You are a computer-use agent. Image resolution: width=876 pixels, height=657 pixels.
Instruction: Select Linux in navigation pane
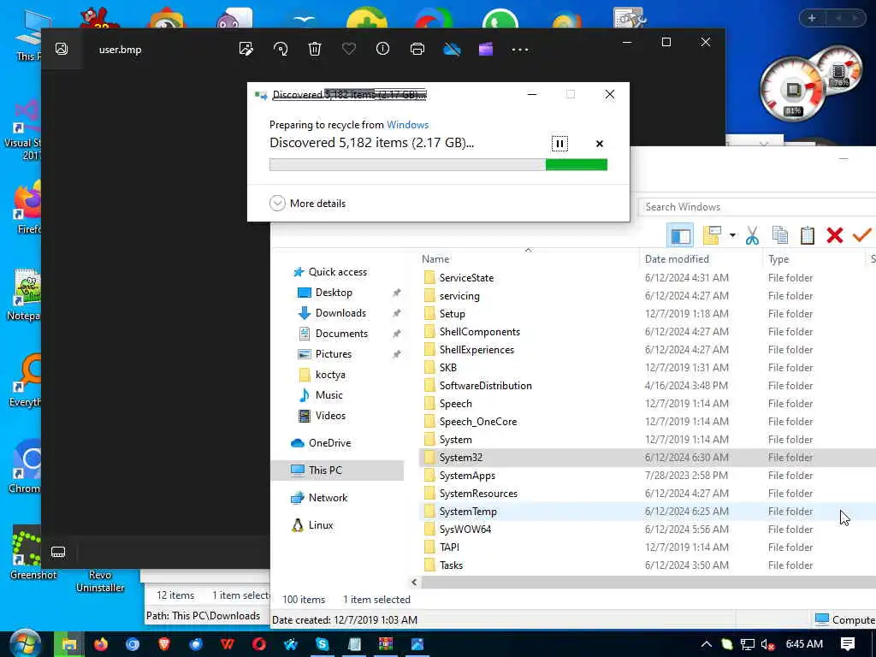click(320, 525)
